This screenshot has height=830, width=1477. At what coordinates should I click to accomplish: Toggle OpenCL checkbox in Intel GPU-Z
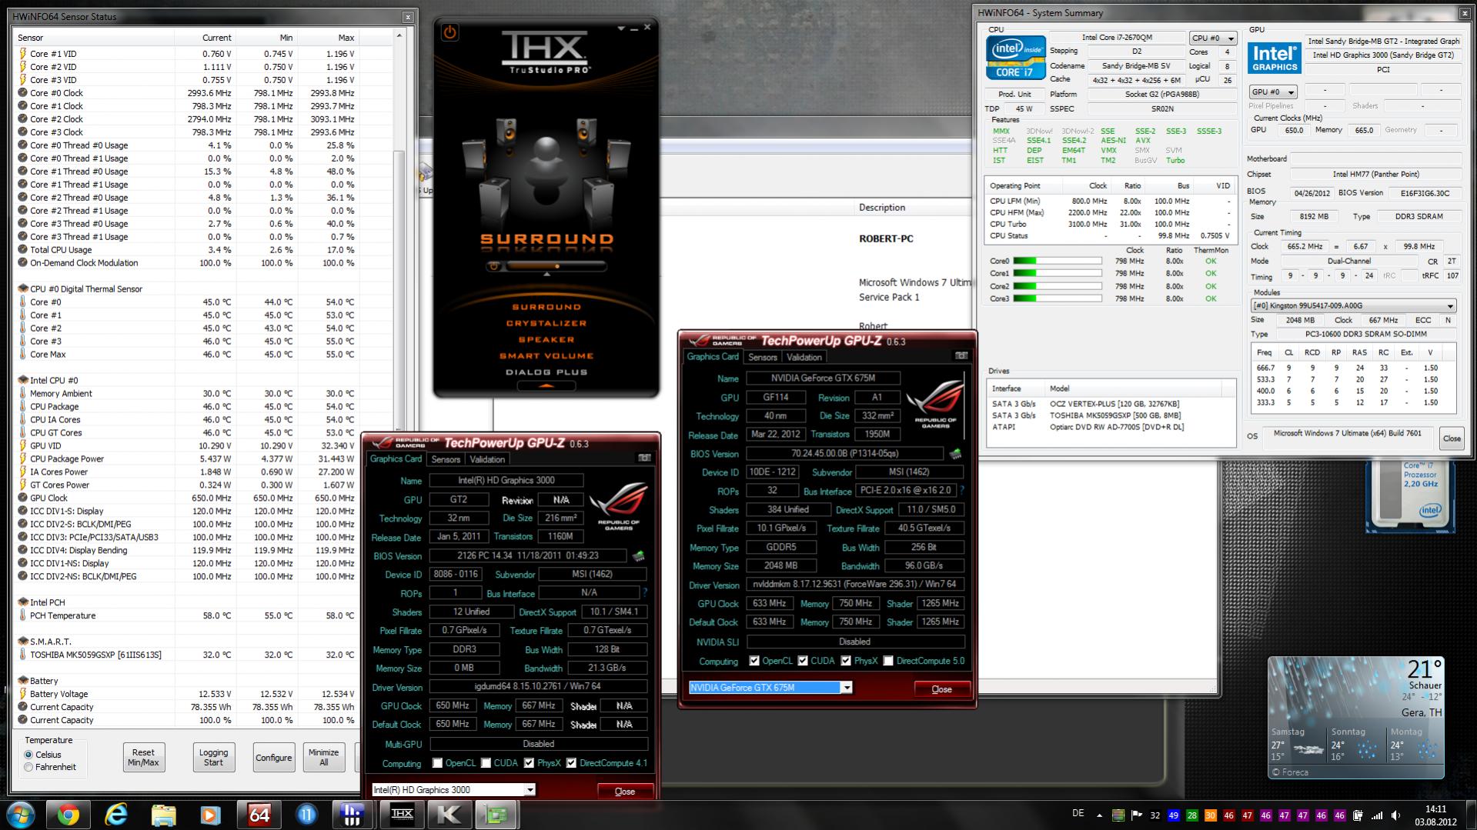click(437, 763)
